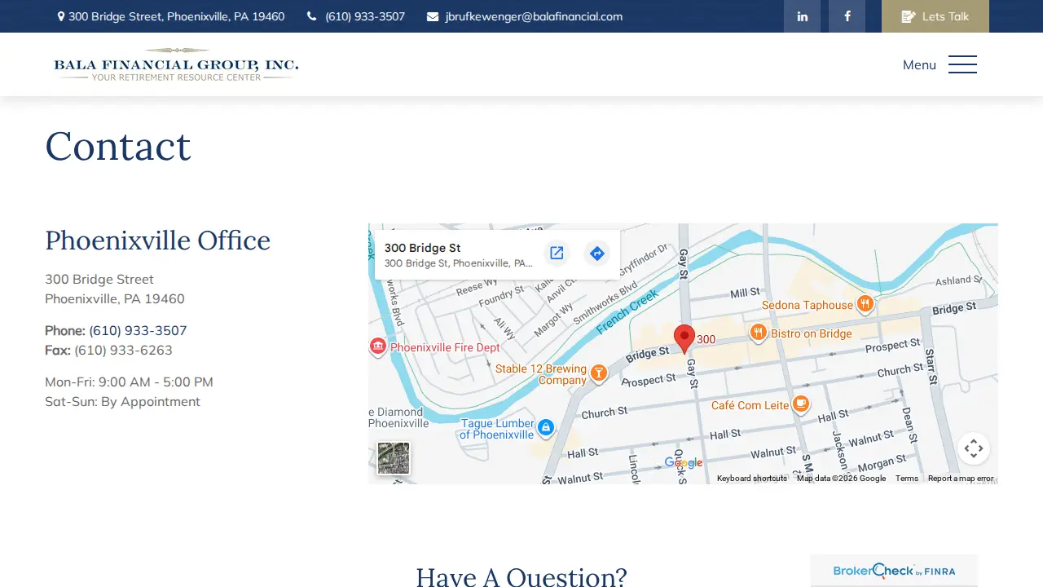Click the Map data ©2026 Google text
The height and width of the screenshot is (587, 1043).
(841, 479)
